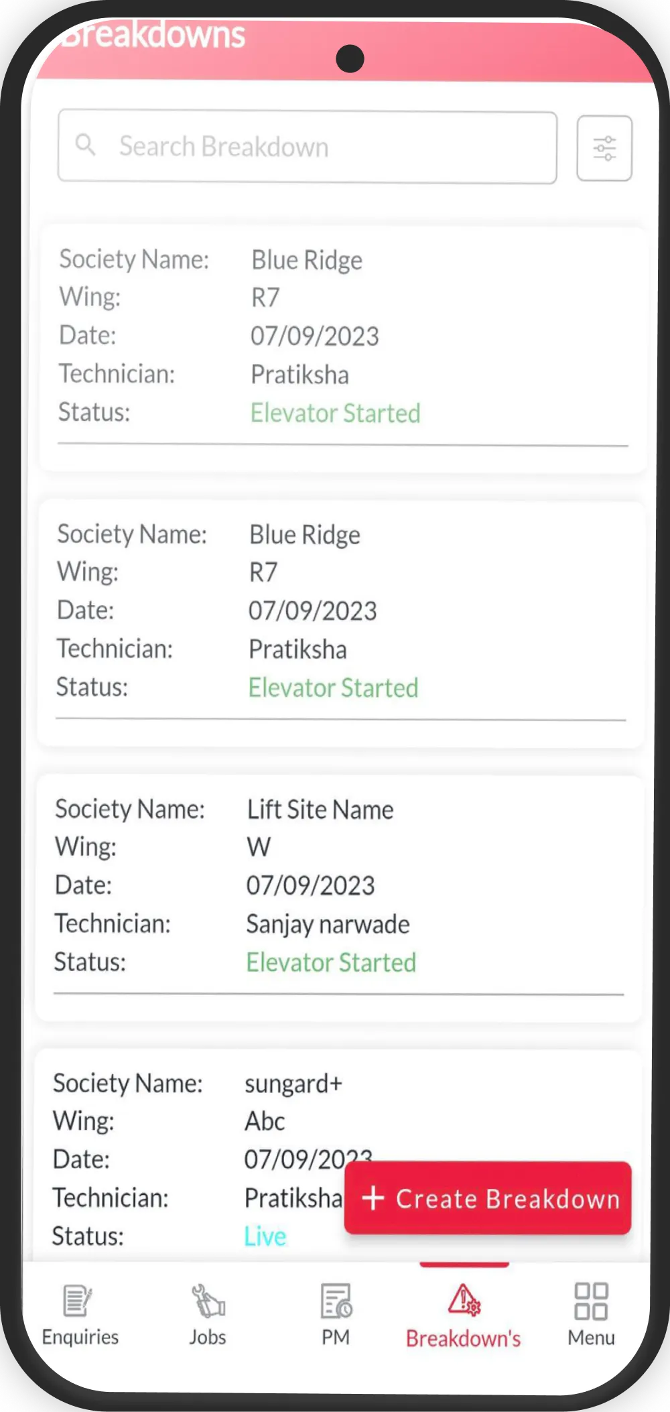Tap the Enquiries clipboard icon

click(78, 1301)
